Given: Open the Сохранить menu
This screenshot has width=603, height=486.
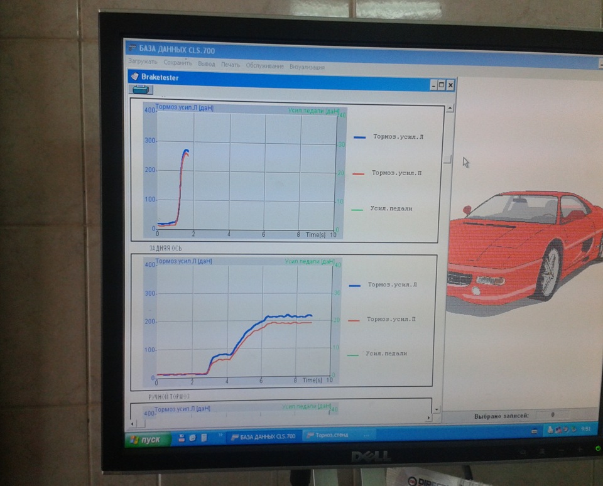Looking at the screenshot, I should [178, 63].
